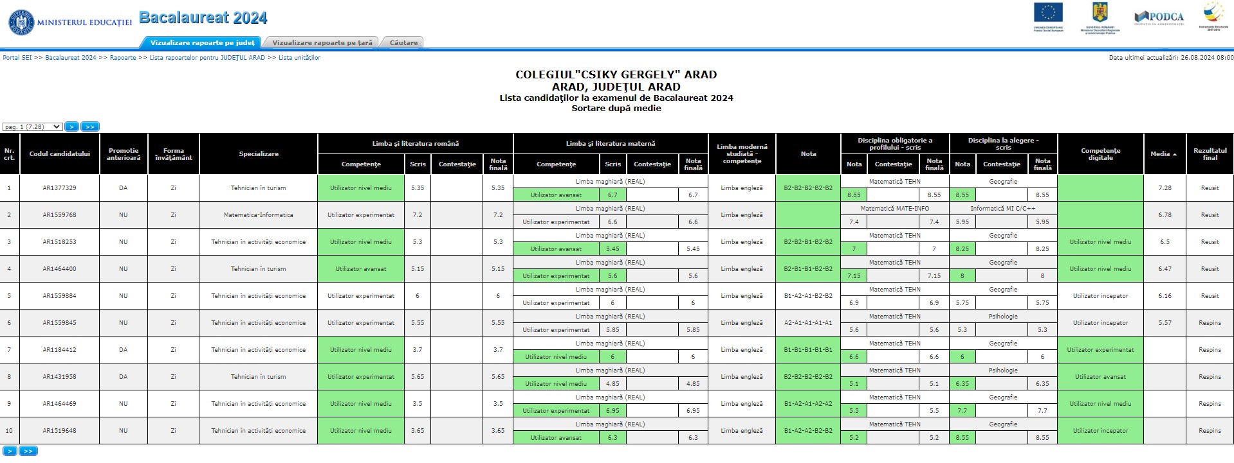Open Lista rapoartelor pentru JUDEȚUL ARAD link

tap(207, 58)
